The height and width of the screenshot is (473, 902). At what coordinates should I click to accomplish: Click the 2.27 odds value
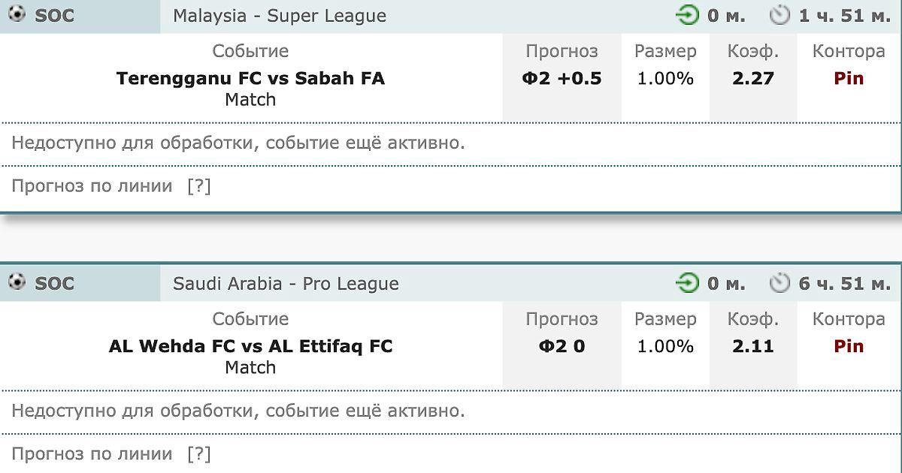pos(752,79)
